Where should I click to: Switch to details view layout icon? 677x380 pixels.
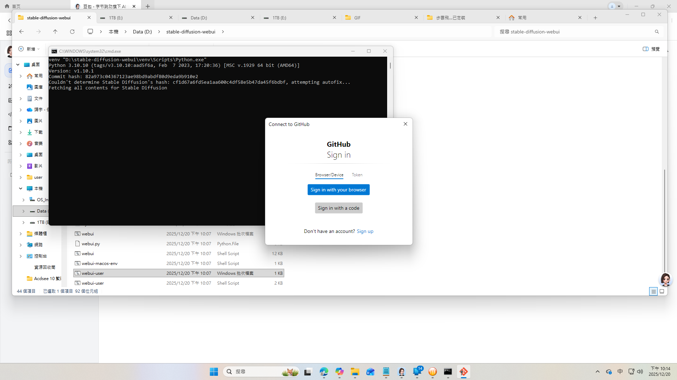pyautogui.click(x=653, y=291)
